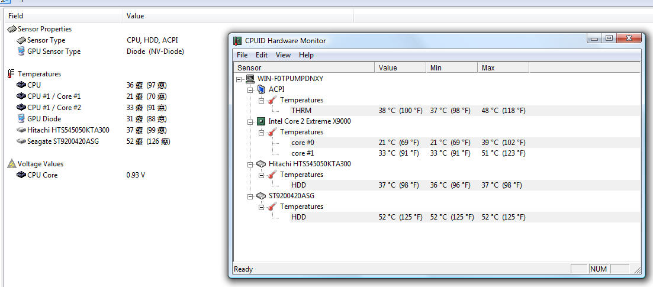Collapse the ACPI tree node
Screen dimensions: 653x287
[x=250, y=89]
